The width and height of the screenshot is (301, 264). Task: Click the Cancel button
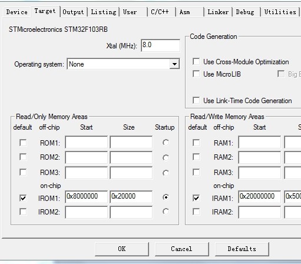tap(182, 249)
